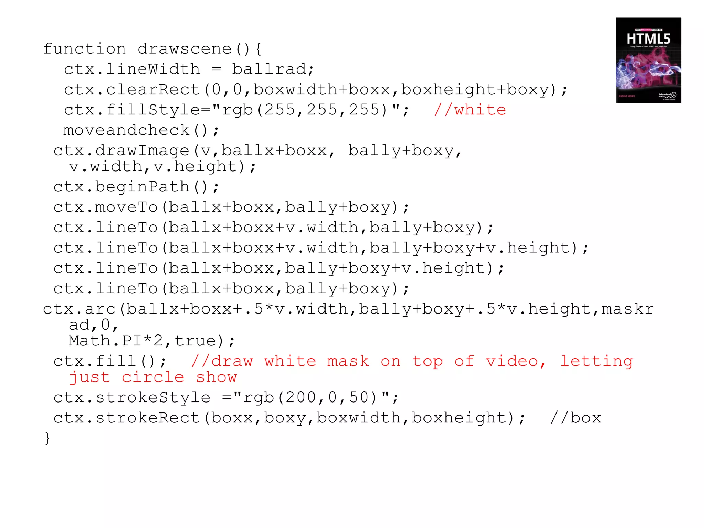Click the ctx.strokeRect code line
The width and height of the screenshot is (704, 528).
click(289, 418)
